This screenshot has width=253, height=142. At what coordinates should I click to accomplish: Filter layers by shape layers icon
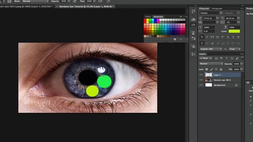(232, 58)
